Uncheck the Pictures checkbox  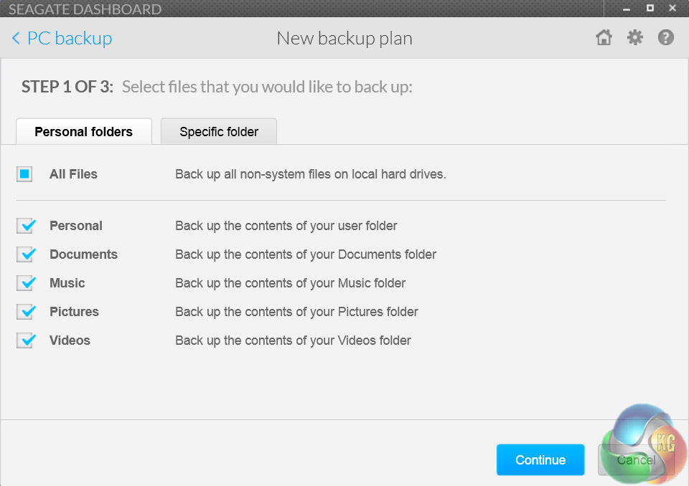[25, 312]
